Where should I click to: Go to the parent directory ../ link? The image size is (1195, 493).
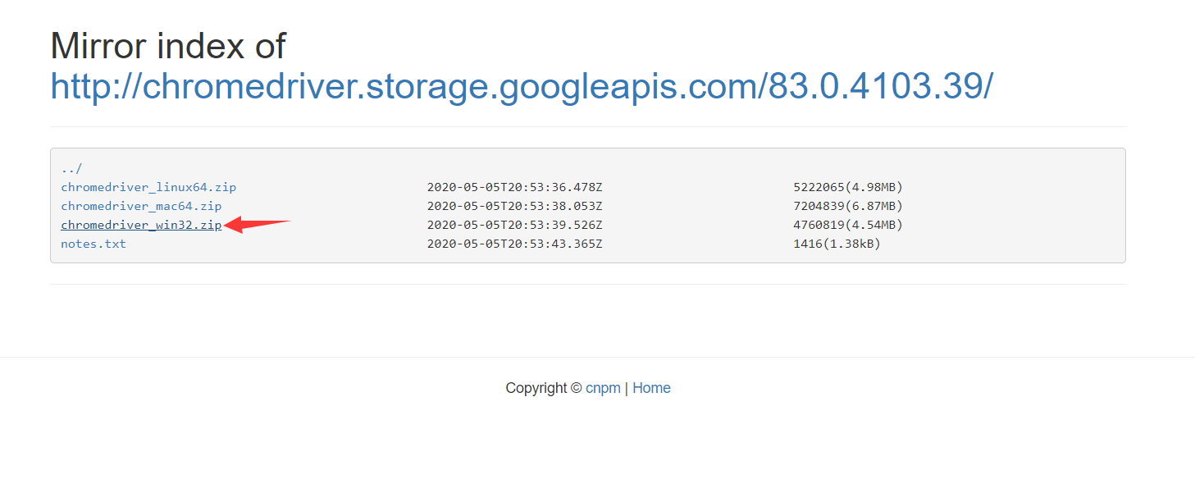tap(71, 168)
